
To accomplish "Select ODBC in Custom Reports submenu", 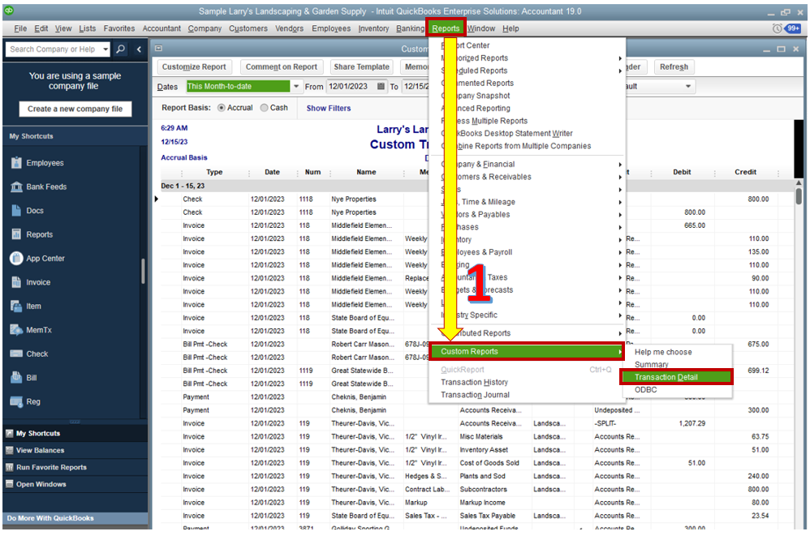I will click(646, 390).
